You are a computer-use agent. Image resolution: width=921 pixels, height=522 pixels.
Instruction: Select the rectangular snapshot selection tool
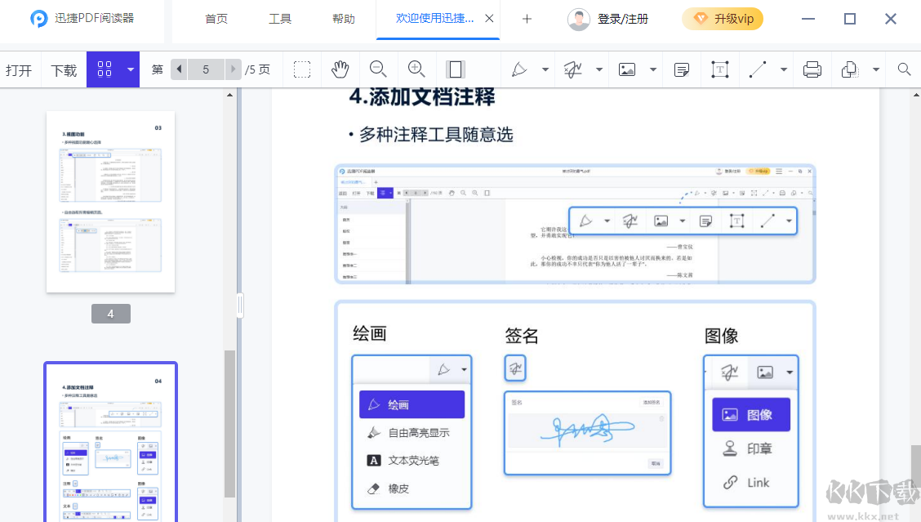pos(301,69)
